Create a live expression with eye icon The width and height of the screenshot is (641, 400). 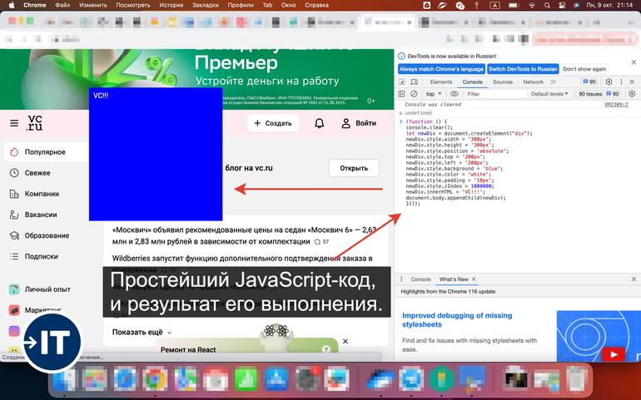455,94
